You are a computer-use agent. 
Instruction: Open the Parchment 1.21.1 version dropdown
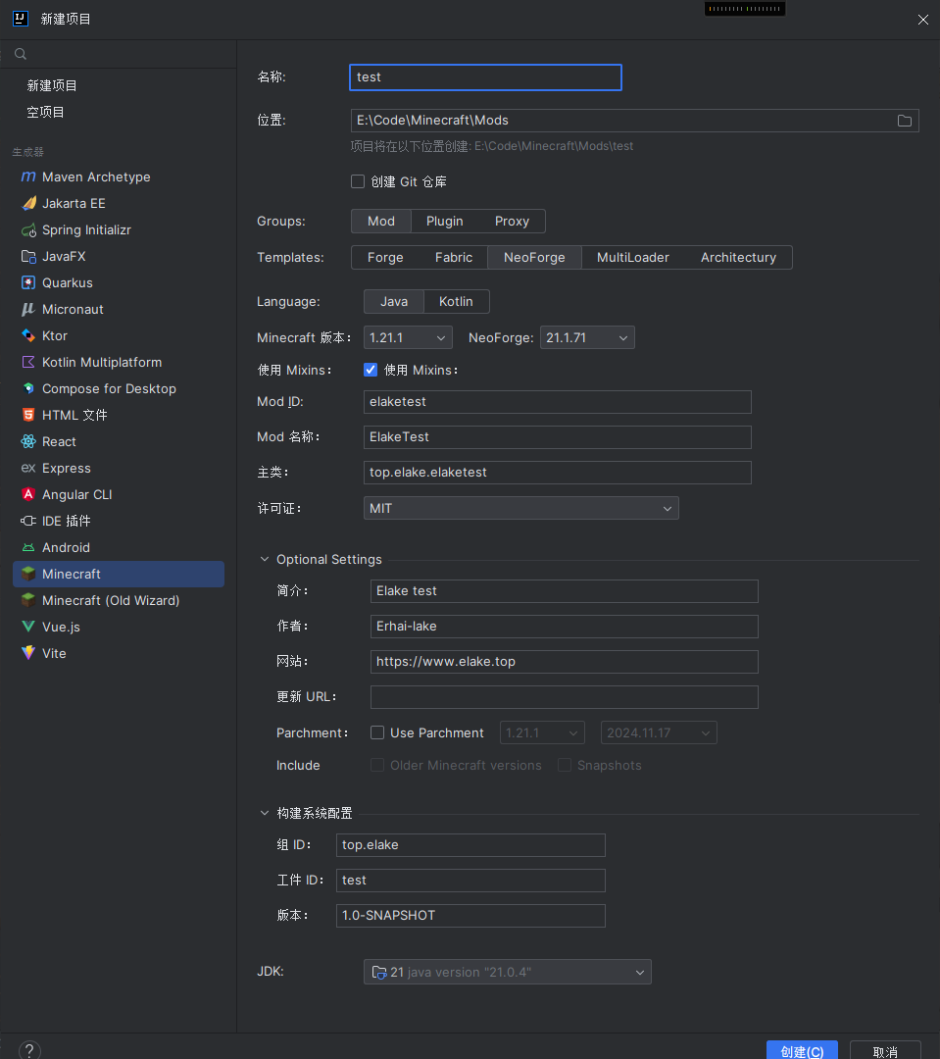(542, 732)
